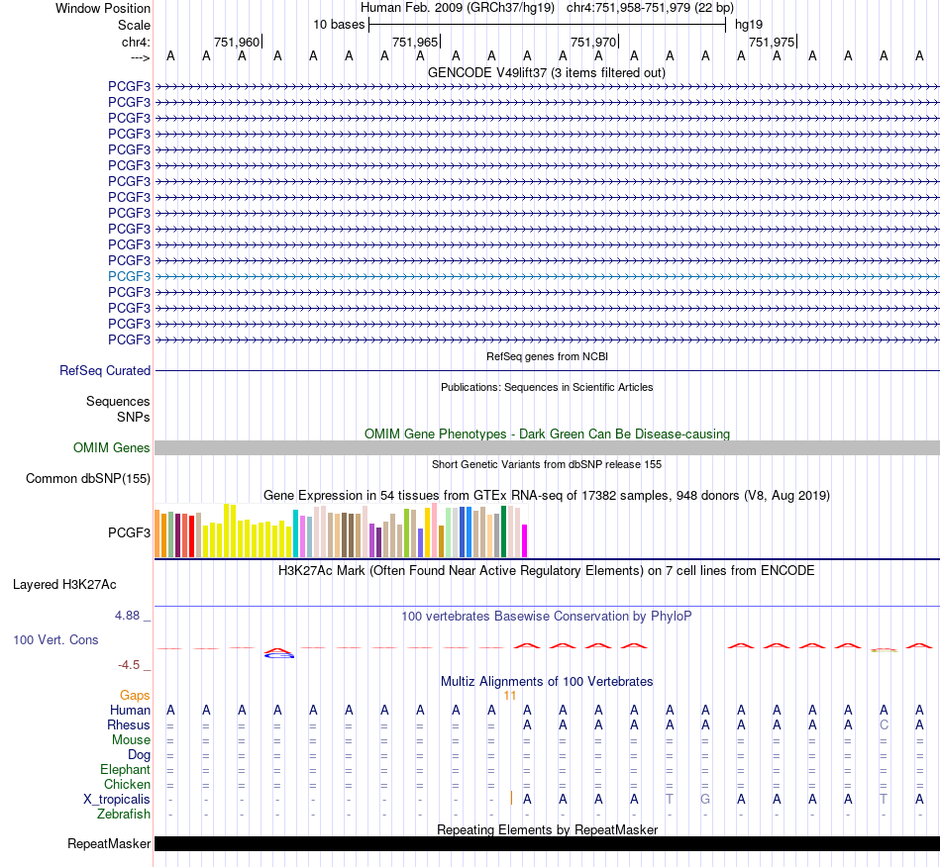Click the magenta bar in GTEx expression chart
This screenshot has width=941, height=867.
coord(525,540)
